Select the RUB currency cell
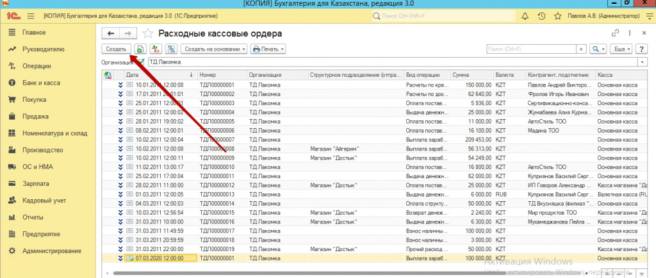This screenshot has width=656, height=278. (509, 194)
